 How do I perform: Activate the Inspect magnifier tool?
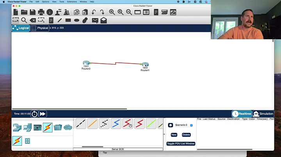tap(24, 20)
